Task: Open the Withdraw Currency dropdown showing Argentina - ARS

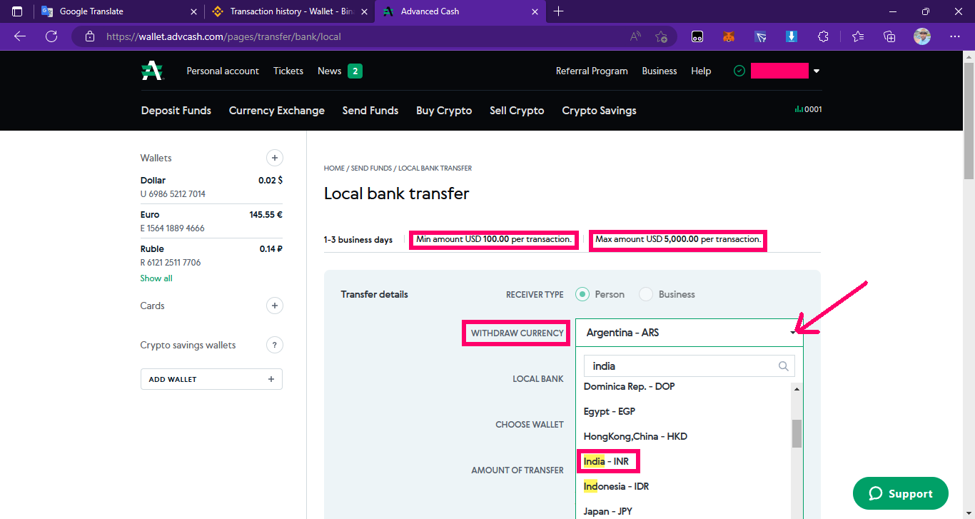Action: point(689,333)
